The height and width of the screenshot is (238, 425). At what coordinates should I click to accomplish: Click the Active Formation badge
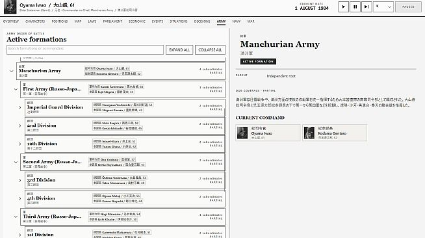[258, 62]
